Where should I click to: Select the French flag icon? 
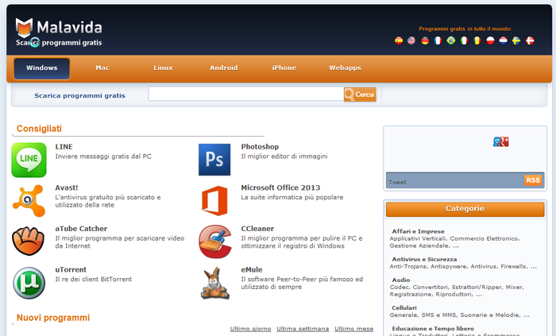(x=438, y=41)
